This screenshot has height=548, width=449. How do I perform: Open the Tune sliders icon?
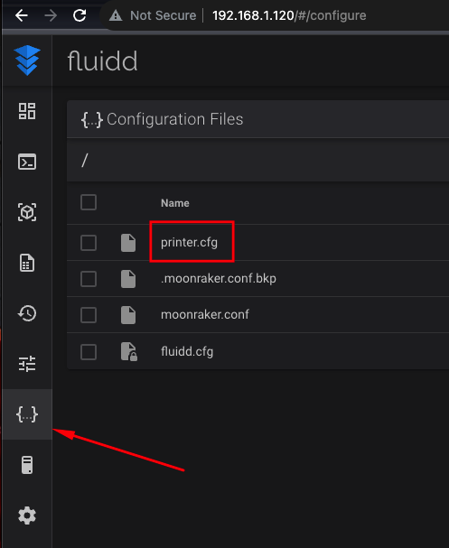27,364
